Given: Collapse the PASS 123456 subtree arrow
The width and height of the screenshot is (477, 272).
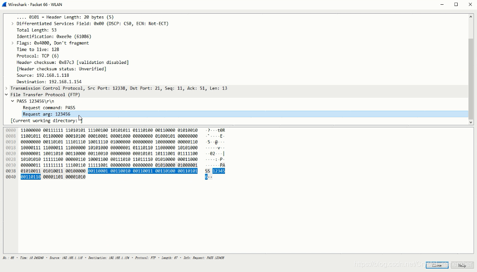Looking at the screenshot, I should click(x=12, y=101).
